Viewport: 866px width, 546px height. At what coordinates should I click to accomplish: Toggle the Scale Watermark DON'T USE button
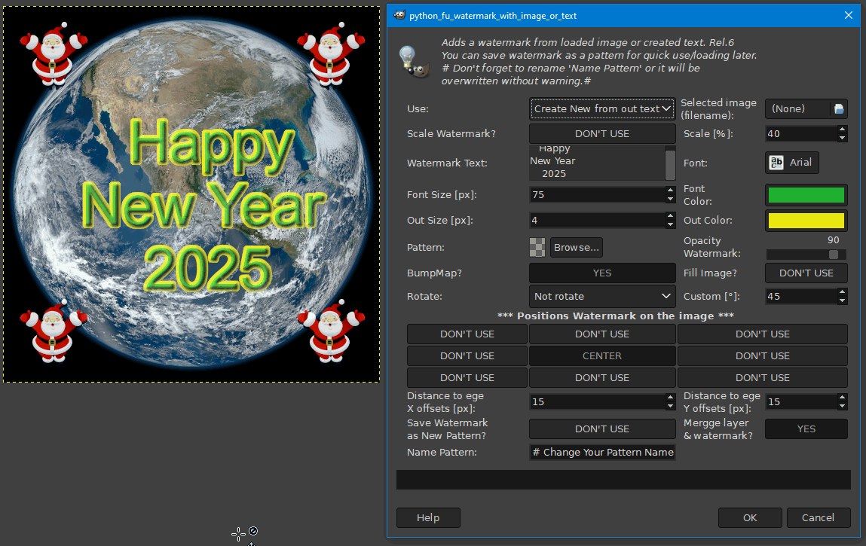pyautogui.click(x=602, y=133)
